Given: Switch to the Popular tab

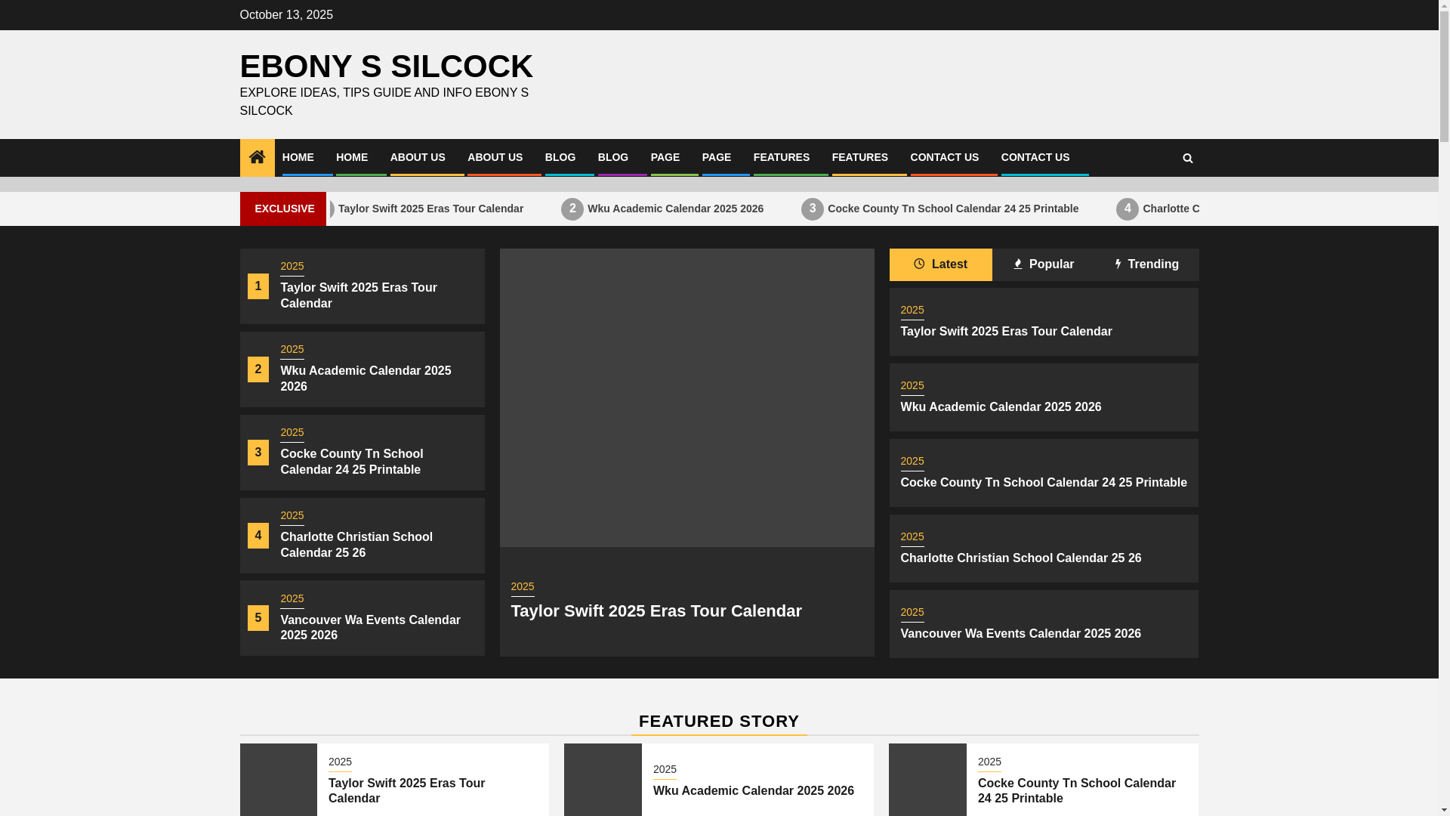Looking at the screenshot, I should pyautogui.click(x=1044, y=264).
